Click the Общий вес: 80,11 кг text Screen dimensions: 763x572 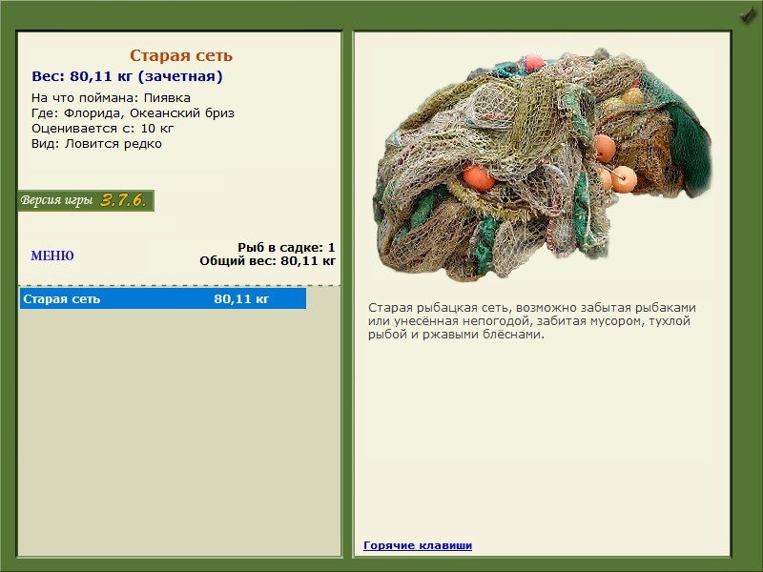coord(268,260)
